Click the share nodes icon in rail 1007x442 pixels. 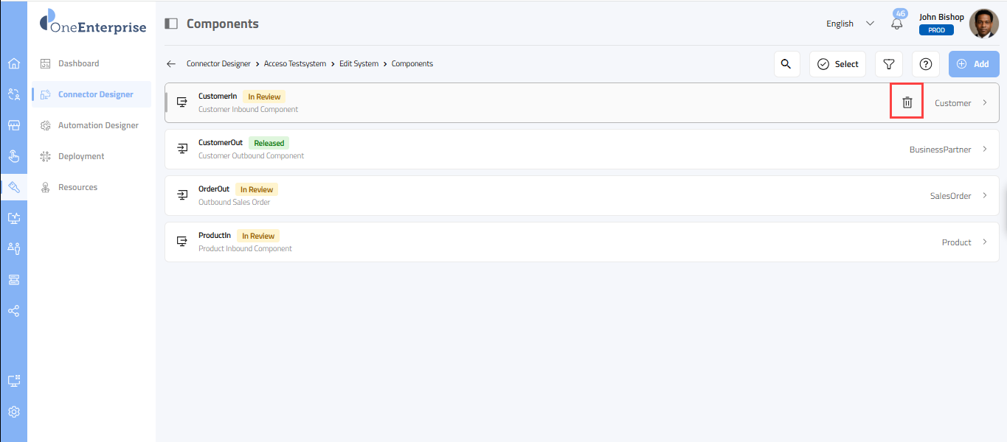click(13, 311)
